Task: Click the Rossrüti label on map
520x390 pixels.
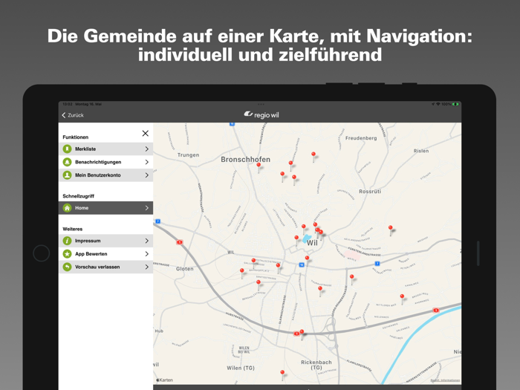Action: tap(370, 192)
